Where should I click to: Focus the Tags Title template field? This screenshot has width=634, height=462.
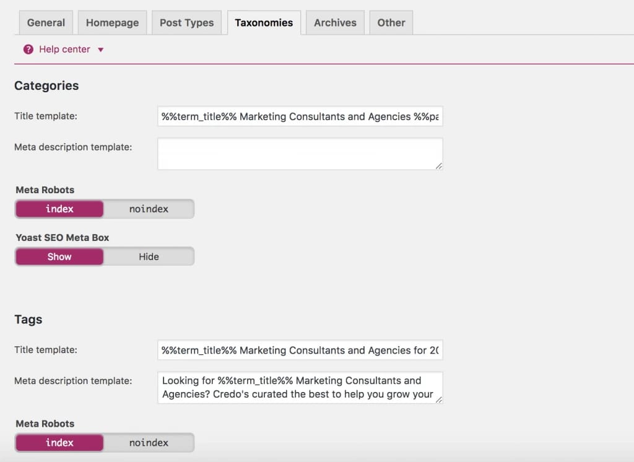pos(300,351)
